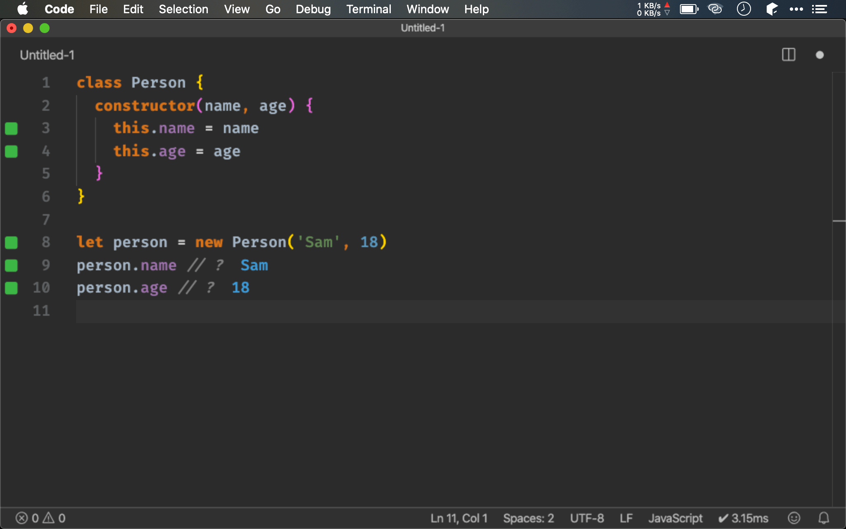Select encoding via UTF-8 indicator
Screen dimensions: 846x529
[x=587, y=518]
